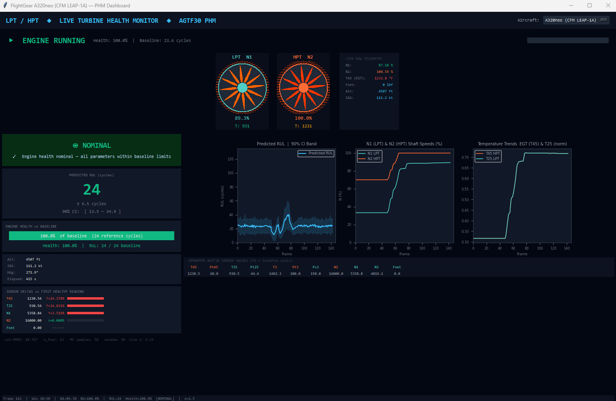Click the checkmark beside Engine health nominal

14,156
